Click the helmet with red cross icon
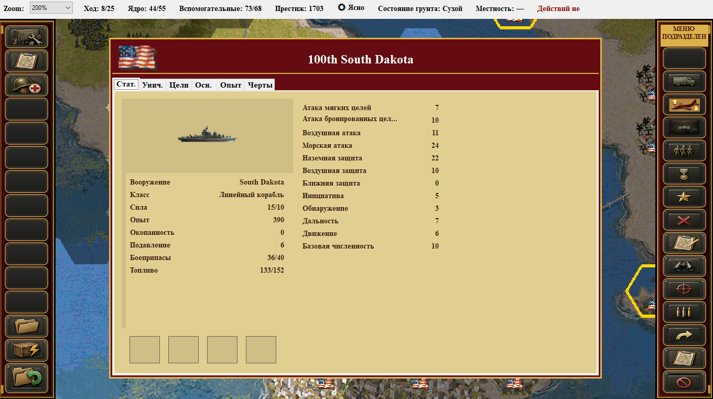Viewport: 713px width, 399px height. point(27,85)
